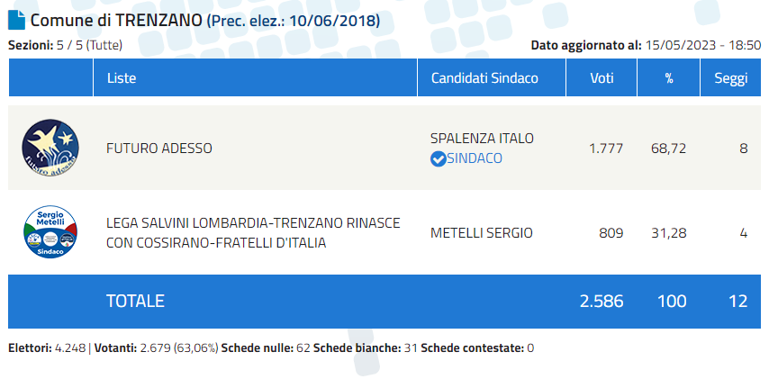The height and width of the screenshot is (379, 778).
Task: Click the Liste column header
Action: (122, 78)
